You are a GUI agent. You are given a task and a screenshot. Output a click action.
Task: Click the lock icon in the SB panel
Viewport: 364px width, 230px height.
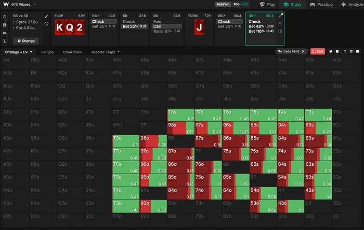(280, 24)
